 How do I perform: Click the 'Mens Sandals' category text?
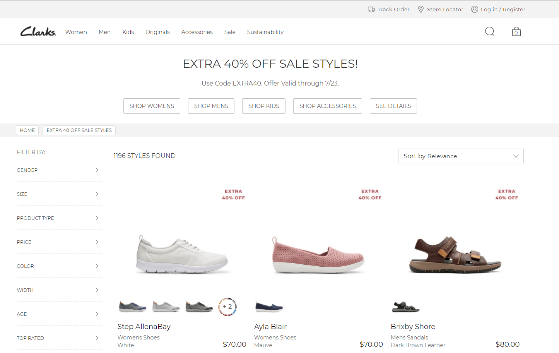[x=410, y=338]
